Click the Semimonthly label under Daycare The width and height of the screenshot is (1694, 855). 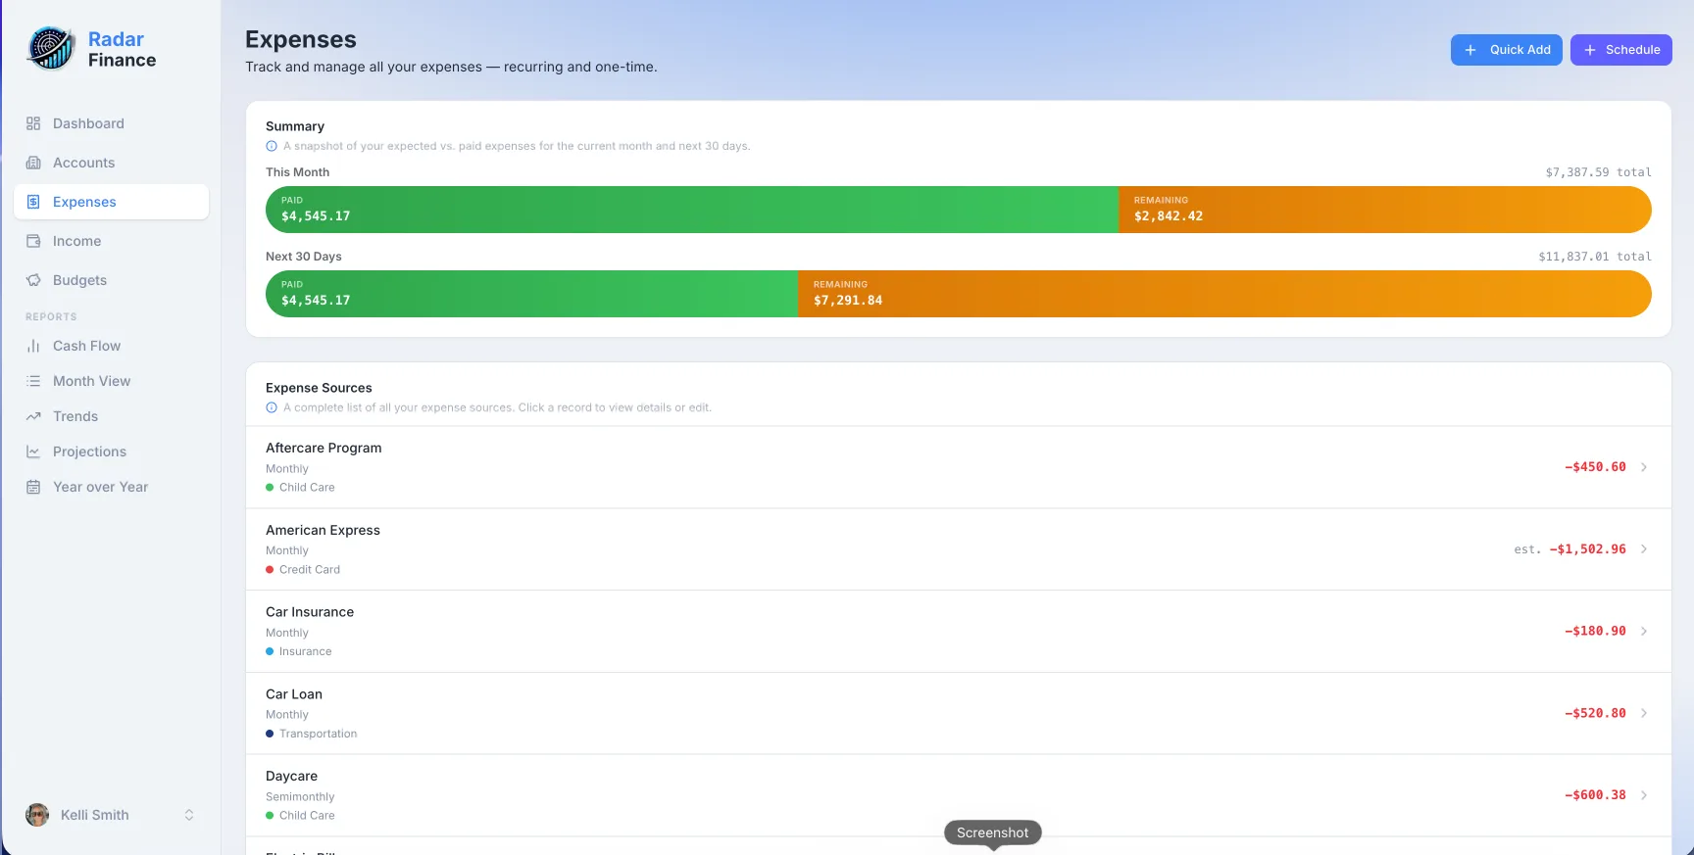click(300, 797)
